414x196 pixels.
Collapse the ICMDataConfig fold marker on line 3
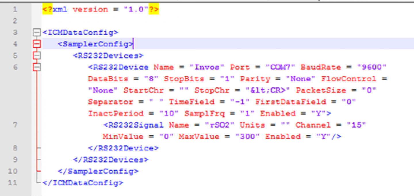37,32
